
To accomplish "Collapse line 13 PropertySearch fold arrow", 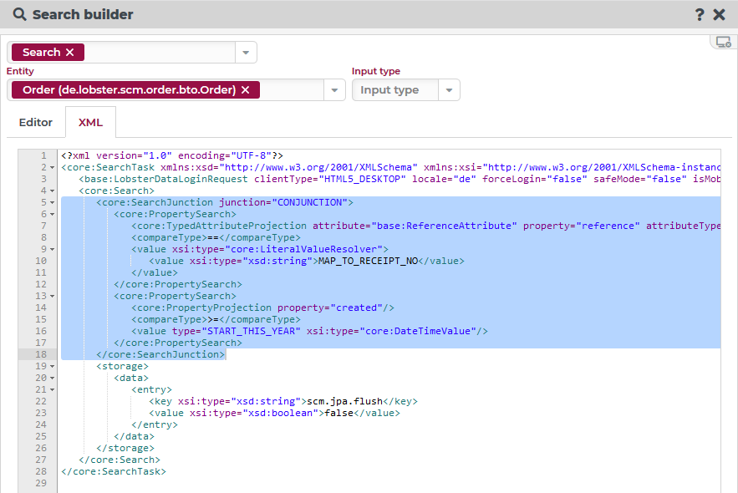I will (53, 297).
